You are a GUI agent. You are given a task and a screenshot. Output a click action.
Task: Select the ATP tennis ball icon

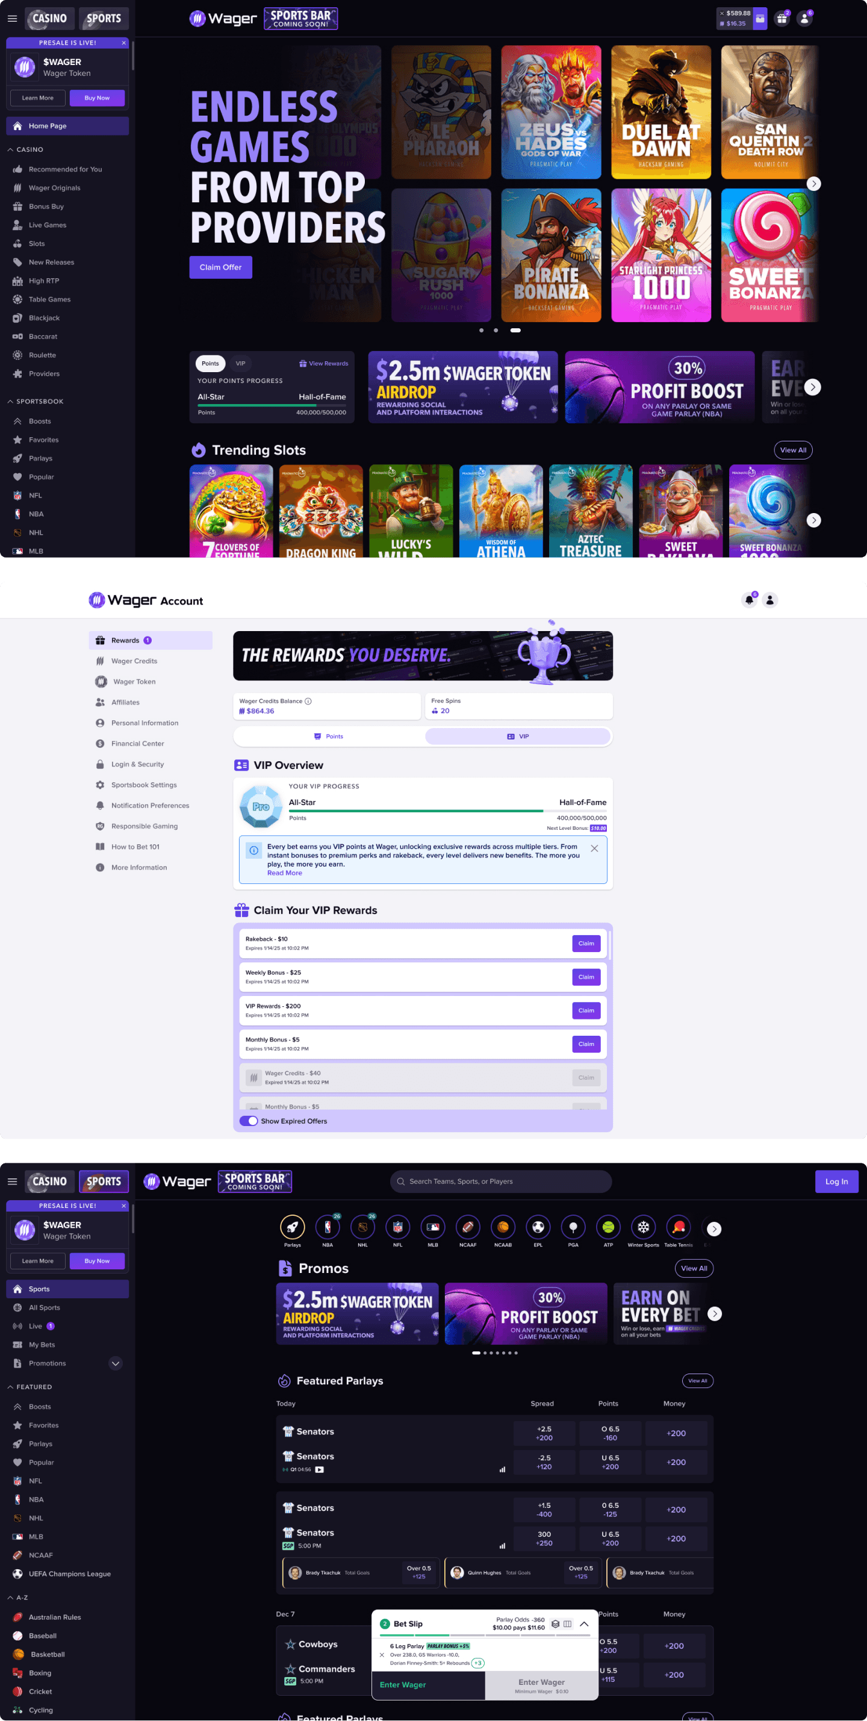608,1227
